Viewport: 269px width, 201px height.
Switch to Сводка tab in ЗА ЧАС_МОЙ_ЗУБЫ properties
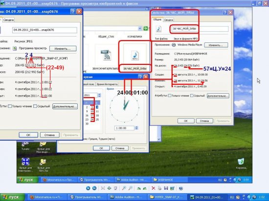(x=168, y=20)
